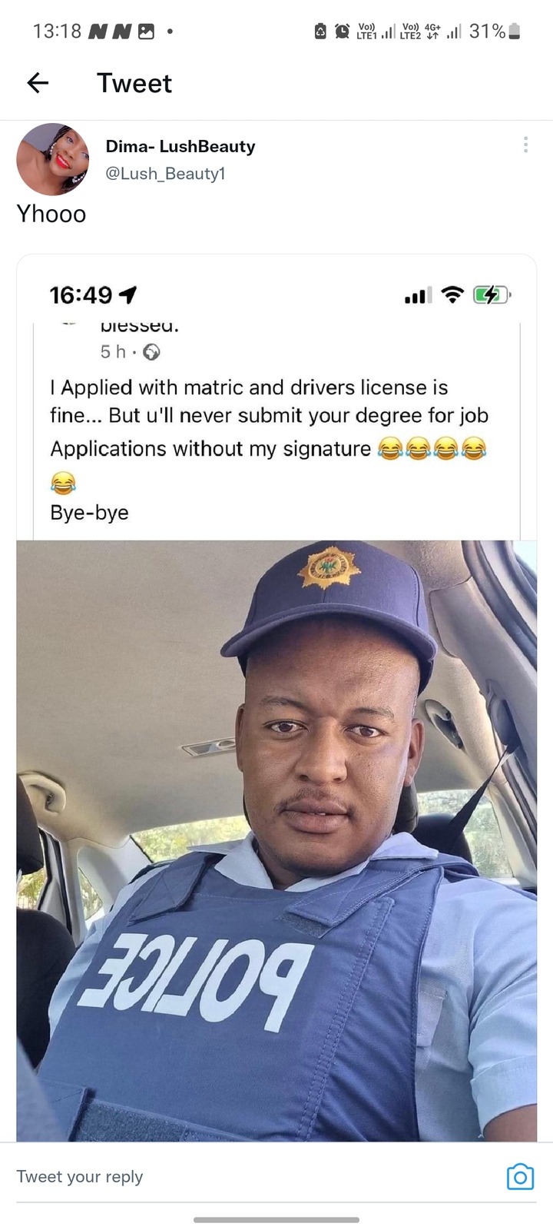Open the police officer selfie image

tap(276, 840)
